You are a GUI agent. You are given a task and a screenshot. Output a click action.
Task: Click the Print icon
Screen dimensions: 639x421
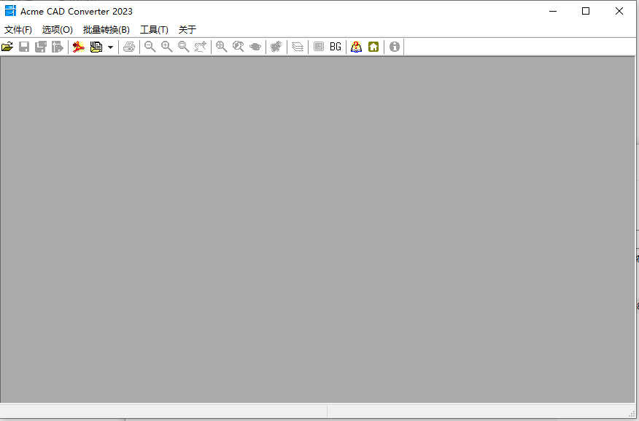point(129,47)
